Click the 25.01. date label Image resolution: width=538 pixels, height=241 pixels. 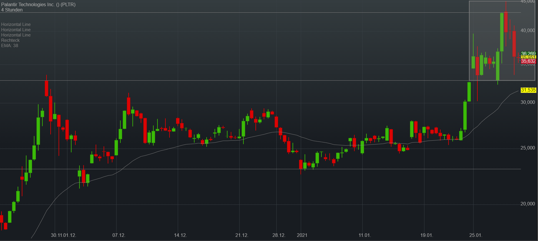(476, 235)
